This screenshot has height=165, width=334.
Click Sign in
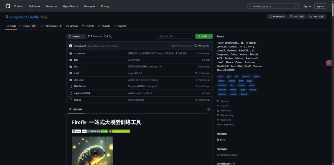tap(307, 6)
